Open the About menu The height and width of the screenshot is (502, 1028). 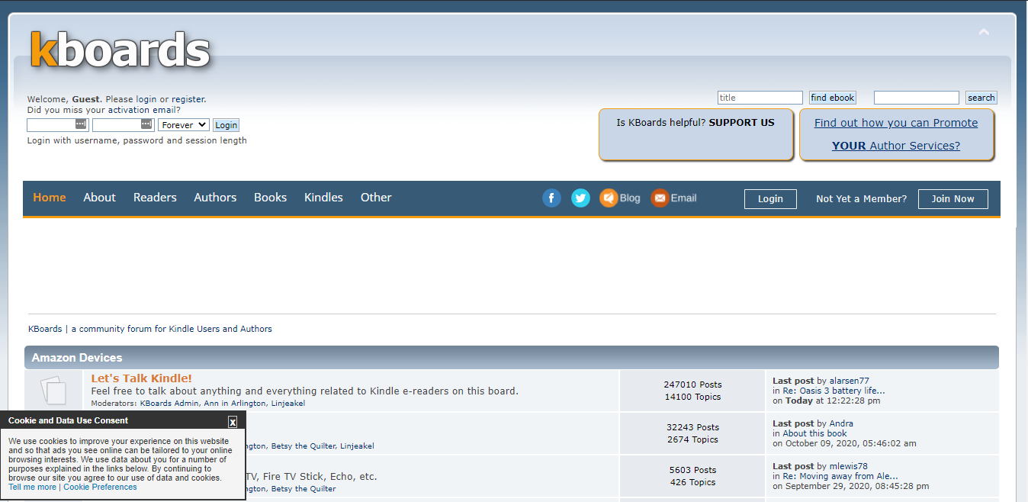[100, 198]
